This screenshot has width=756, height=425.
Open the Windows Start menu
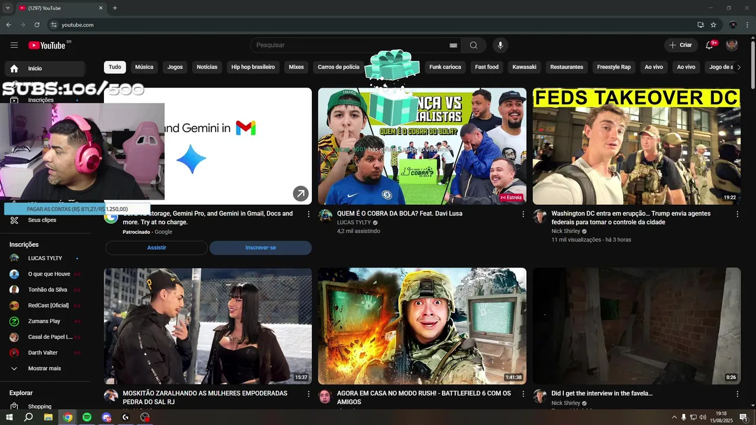[9, 417]
